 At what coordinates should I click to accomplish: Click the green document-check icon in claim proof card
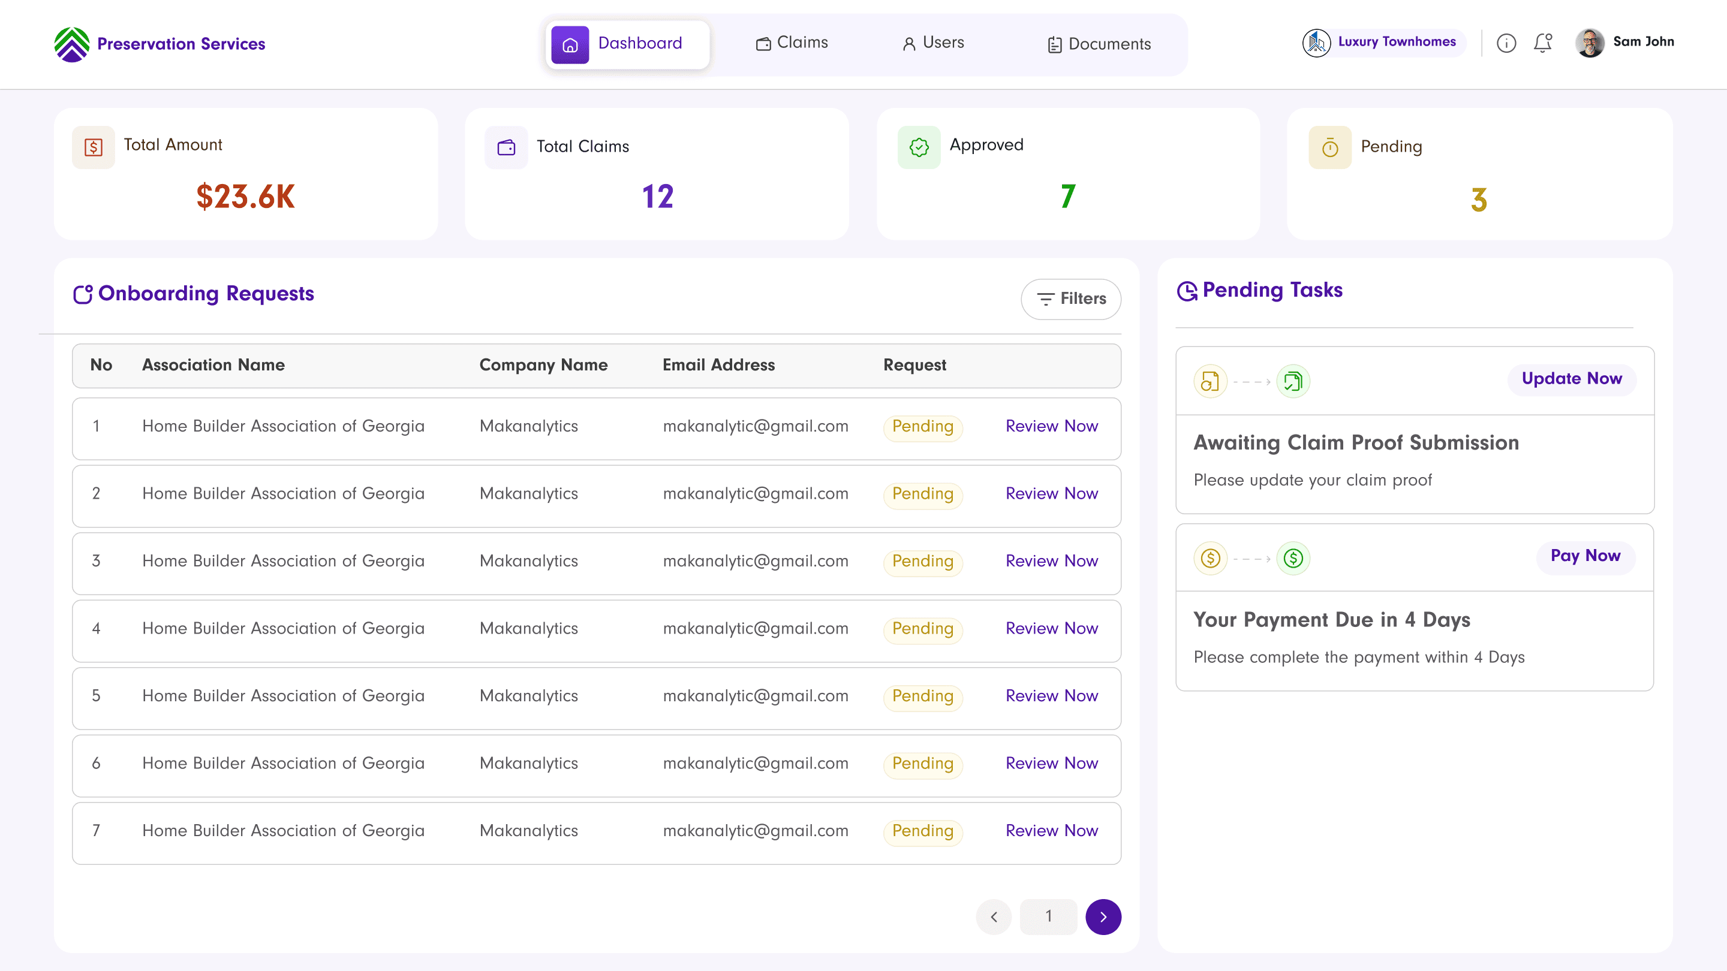tap(1293, 381)
